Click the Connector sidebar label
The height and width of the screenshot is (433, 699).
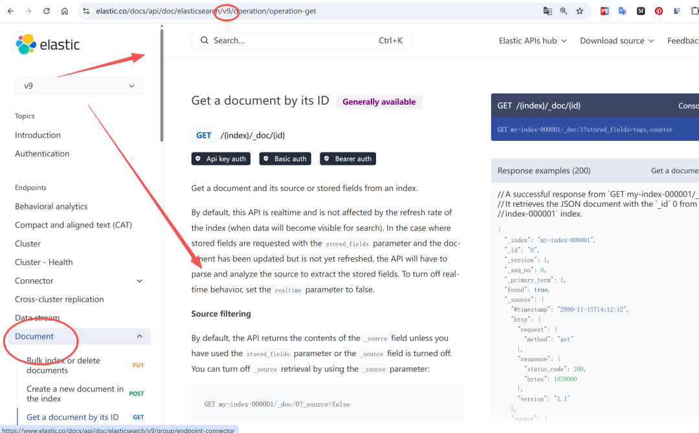point(34,281)
